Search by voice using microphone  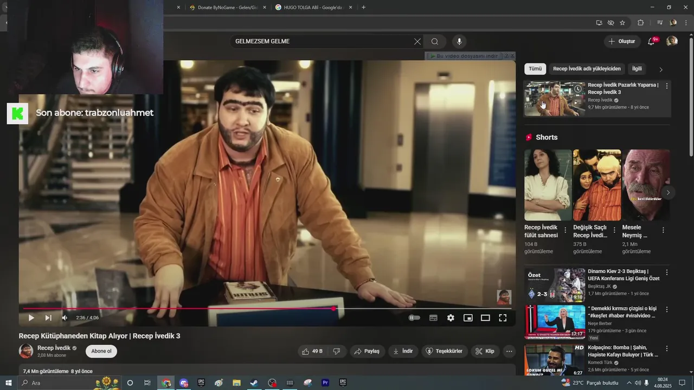pos(459,41)
